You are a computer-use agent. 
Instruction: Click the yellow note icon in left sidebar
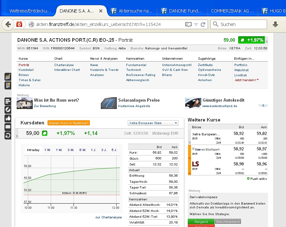(8, 85)
